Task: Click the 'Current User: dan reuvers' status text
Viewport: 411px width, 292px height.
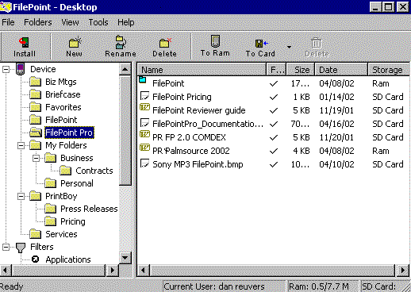Action: tap(214, 286)
